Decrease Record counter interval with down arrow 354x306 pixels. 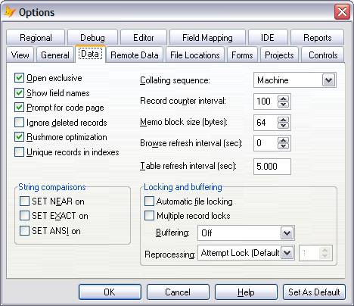click(283, 105)
